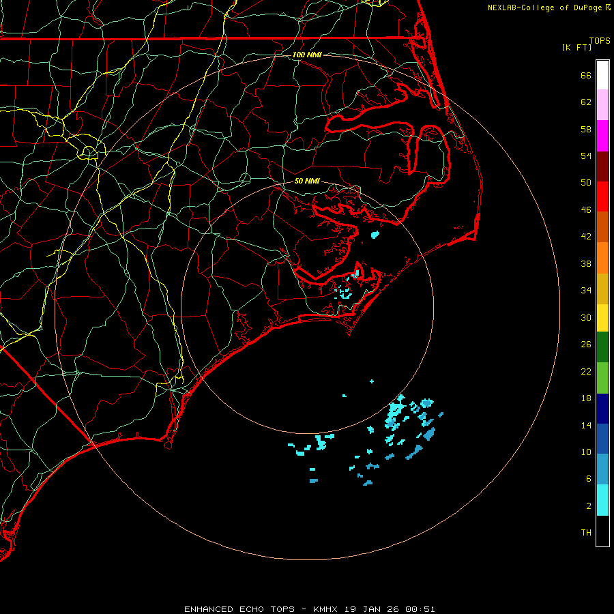
Task: Select the 62 value on the legend
Action: coord(586,102)
